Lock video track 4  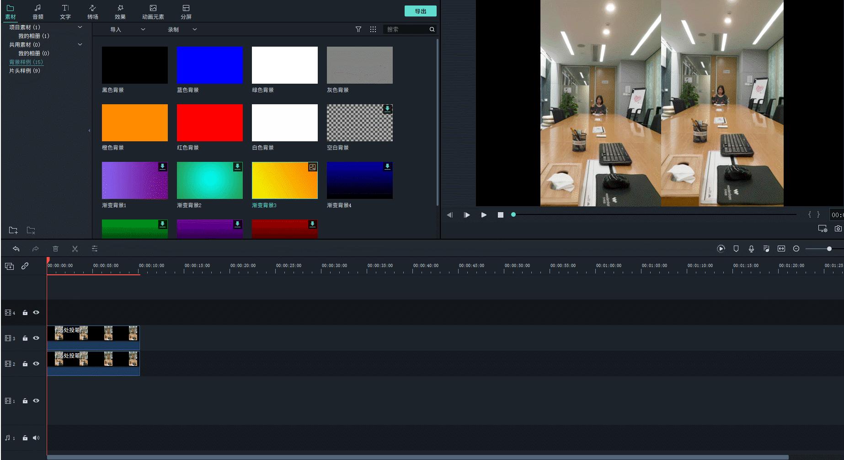tap(25, 313)
